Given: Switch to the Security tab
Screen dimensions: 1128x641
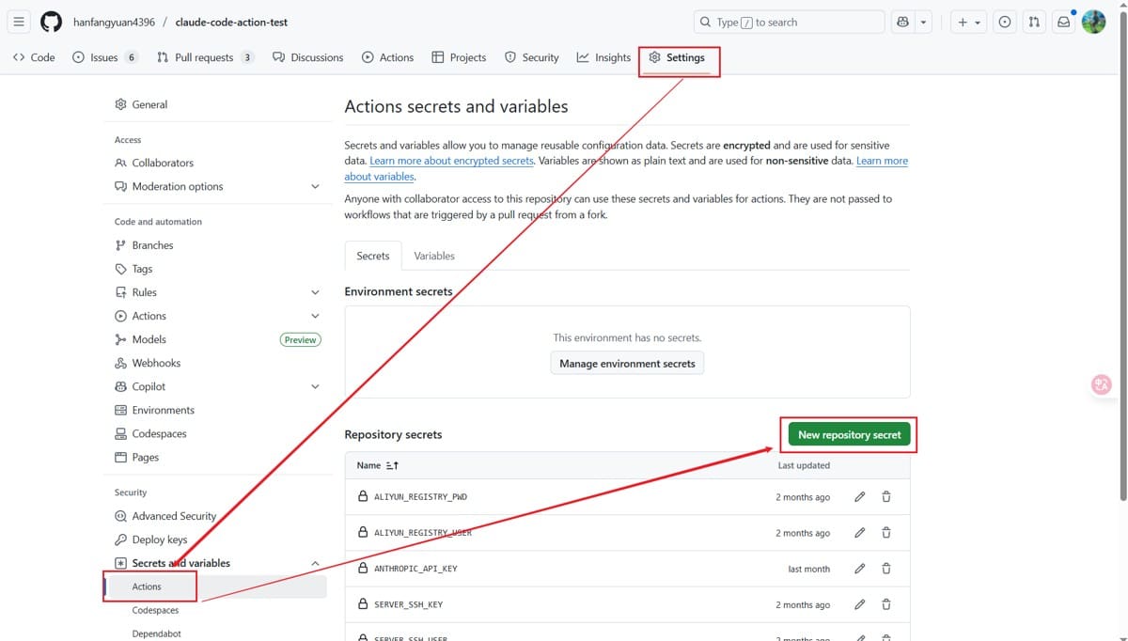Looking at the screenshot, I should pos(531,57).
